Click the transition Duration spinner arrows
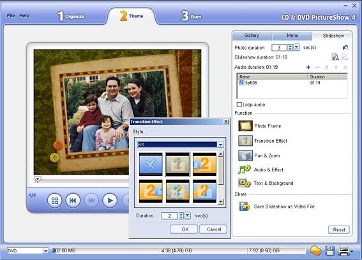 click(x=181, y=216)
